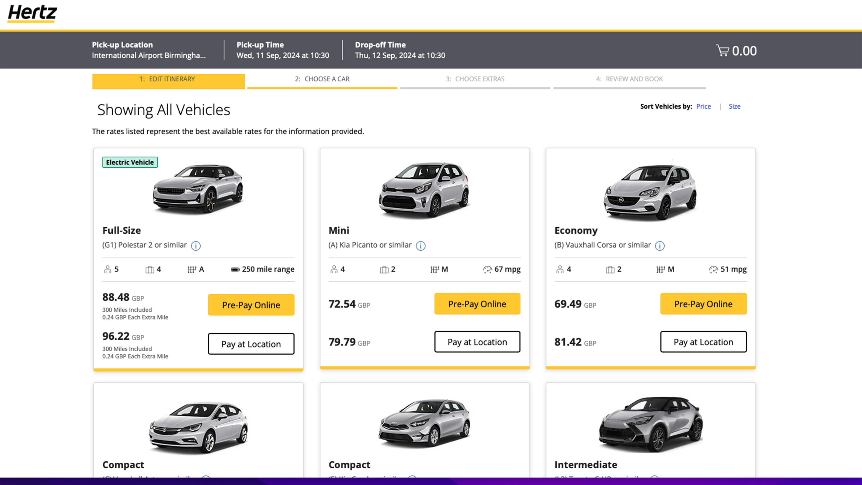Sort vehicles by Price
This screenshot has width=862, height=485.
[703, 106]
